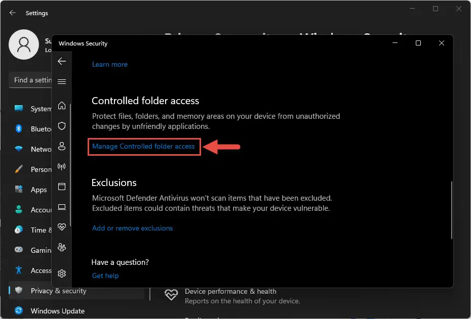Screen dimensions: 471x319
Task: Close the Windows Security window
Action: pos(442,43)
